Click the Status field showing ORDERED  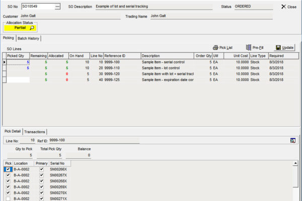254,7
